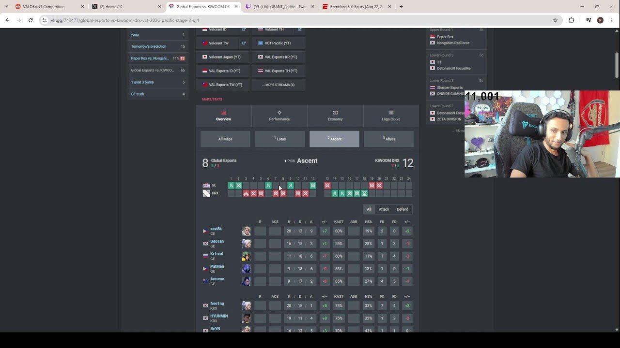This screenshot has width=620, height=348.
Task: Show stats for All Maps
Action: [x=225, y=139]
